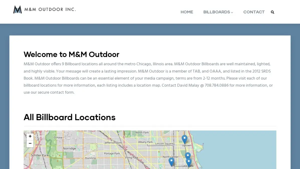Click the Jefferson Park map label
The image size is (300, 169).
pyautogui.click(x=113, y=143)
